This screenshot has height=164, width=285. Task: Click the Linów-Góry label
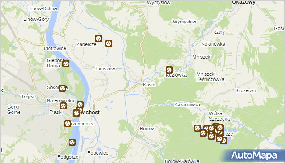[36, 19]
